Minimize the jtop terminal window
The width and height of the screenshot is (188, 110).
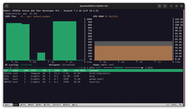pyautogui.click(x=171, y=6)
